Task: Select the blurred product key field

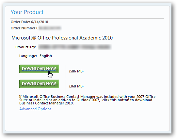Action: click(75, 47)
